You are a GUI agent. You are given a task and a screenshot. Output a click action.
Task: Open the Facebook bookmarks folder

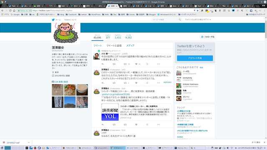click(x=71, y=15)
